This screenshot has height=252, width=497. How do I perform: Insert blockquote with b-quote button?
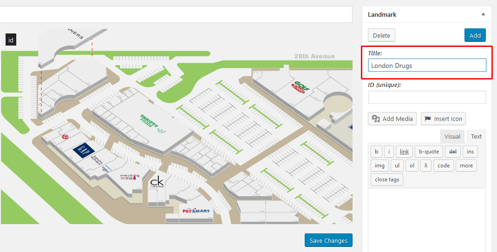(429, 152)
